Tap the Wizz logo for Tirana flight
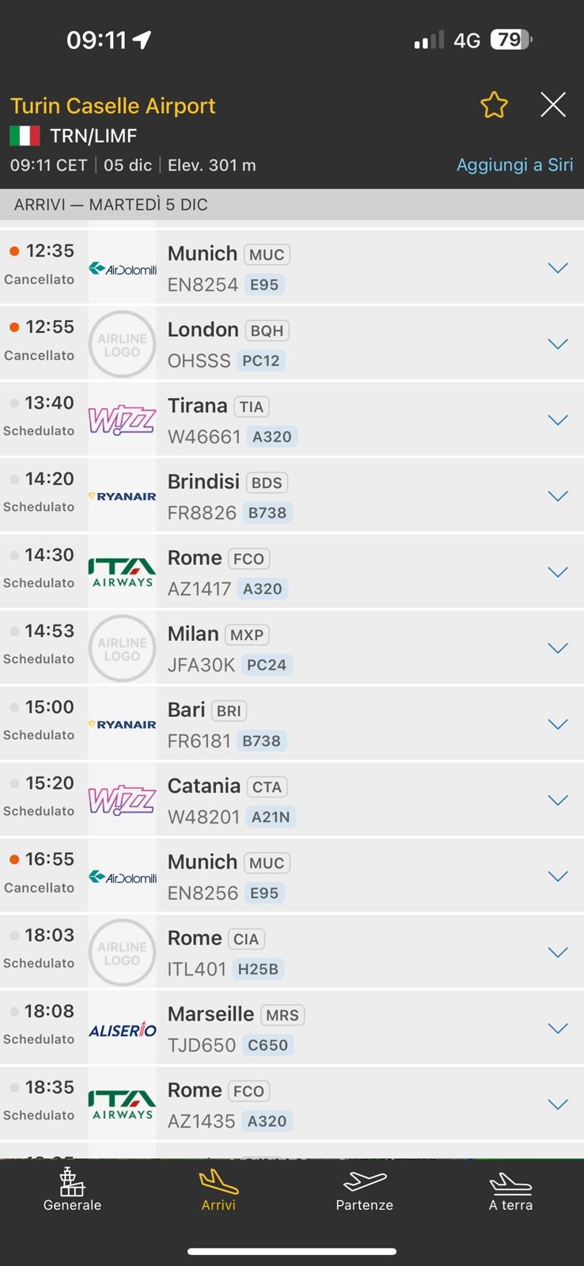 click(x=122, y=420)
